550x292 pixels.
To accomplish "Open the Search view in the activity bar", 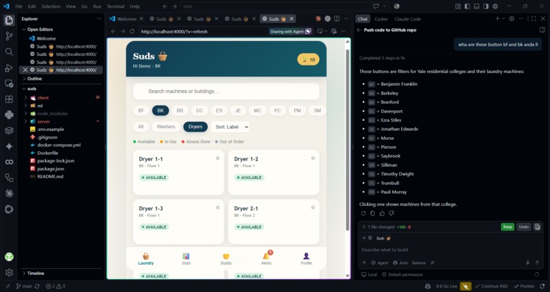I will [9, 52].
